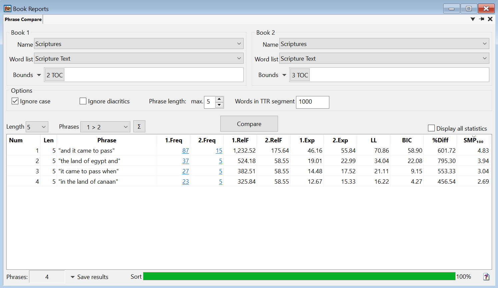Click the green progress bar

pos(299,276)
